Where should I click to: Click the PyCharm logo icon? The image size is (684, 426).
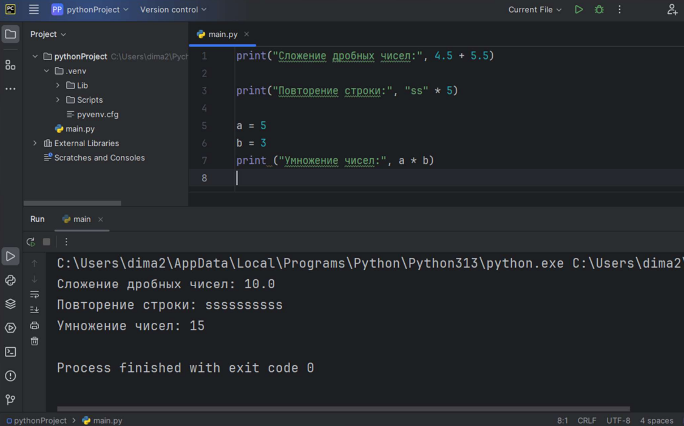[10, 9]
